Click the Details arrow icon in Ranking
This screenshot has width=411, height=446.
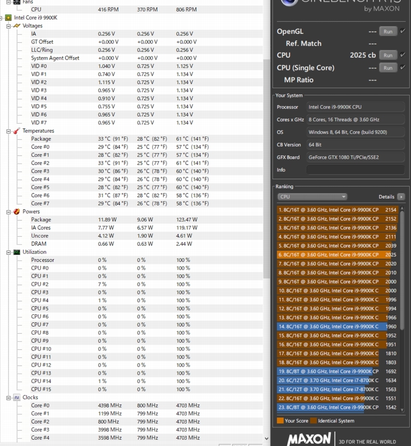coord(401,197)
